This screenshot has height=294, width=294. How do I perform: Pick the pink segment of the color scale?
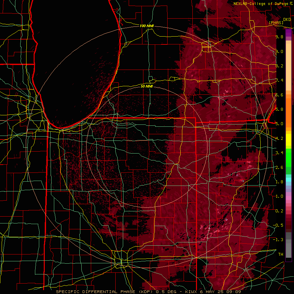288,198
